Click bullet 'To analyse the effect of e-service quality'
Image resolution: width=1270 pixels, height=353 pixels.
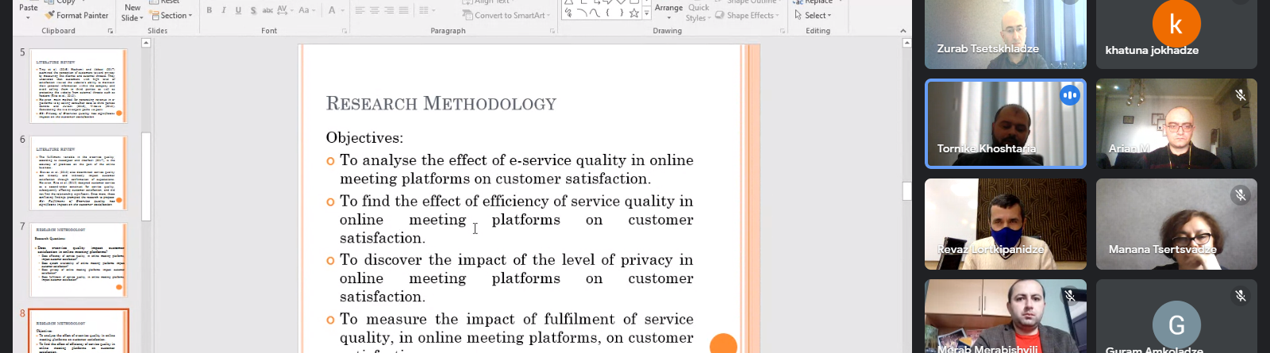coord(510,169)
